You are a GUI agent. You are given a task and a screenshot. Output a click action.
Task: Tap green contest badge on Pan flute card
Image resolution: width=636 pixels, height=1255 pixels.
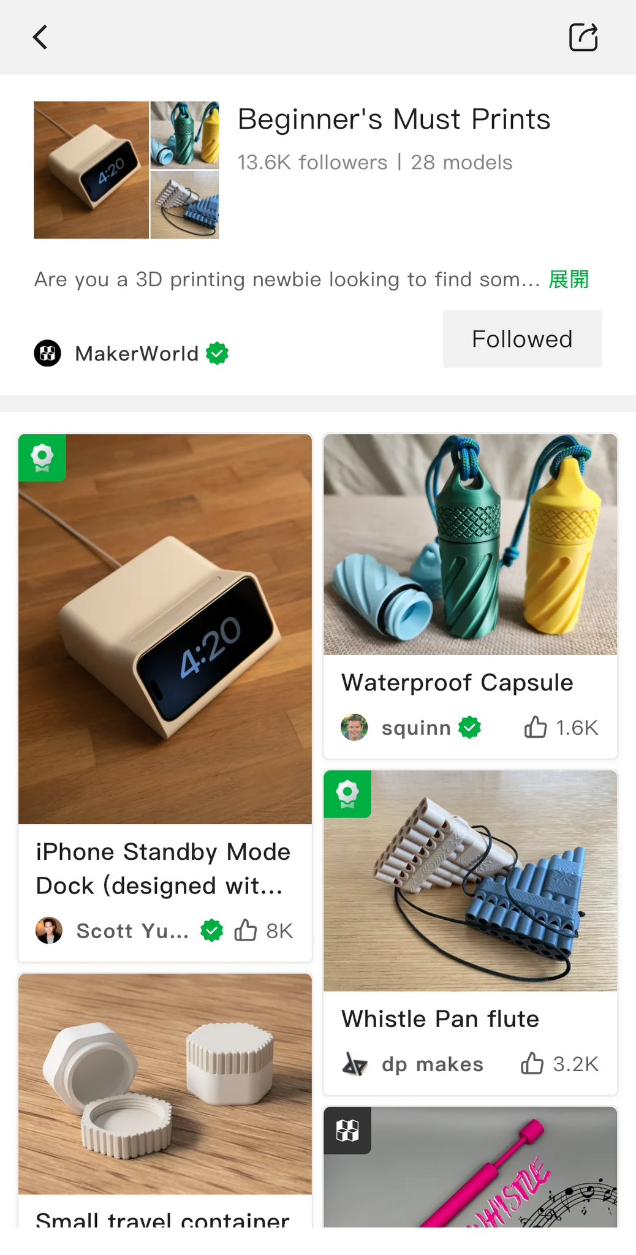347,794
